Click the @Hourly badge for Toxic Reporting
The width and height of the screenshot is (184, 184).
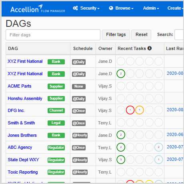click(80, 172)
